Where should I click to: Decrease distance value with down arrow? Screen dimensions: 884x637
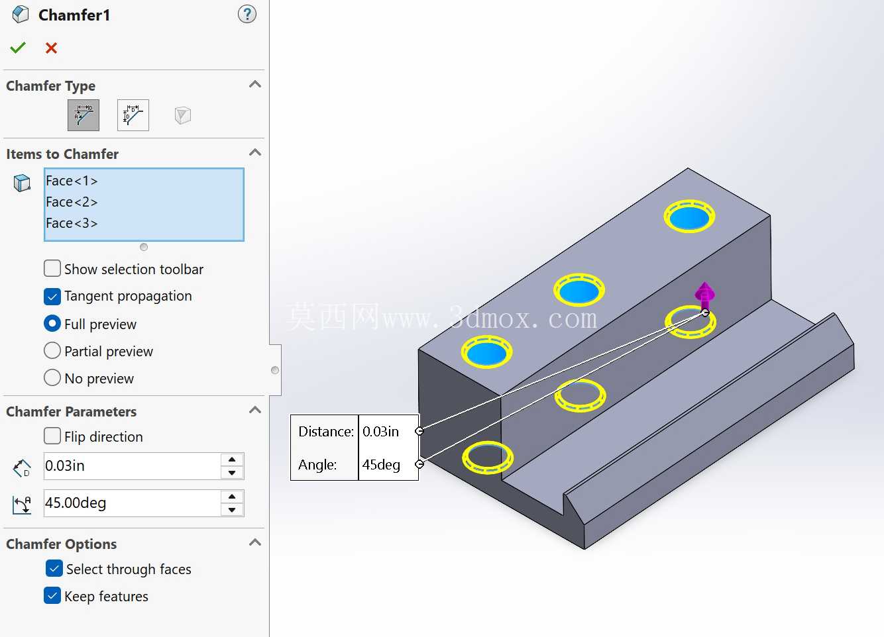pos(232,473)
